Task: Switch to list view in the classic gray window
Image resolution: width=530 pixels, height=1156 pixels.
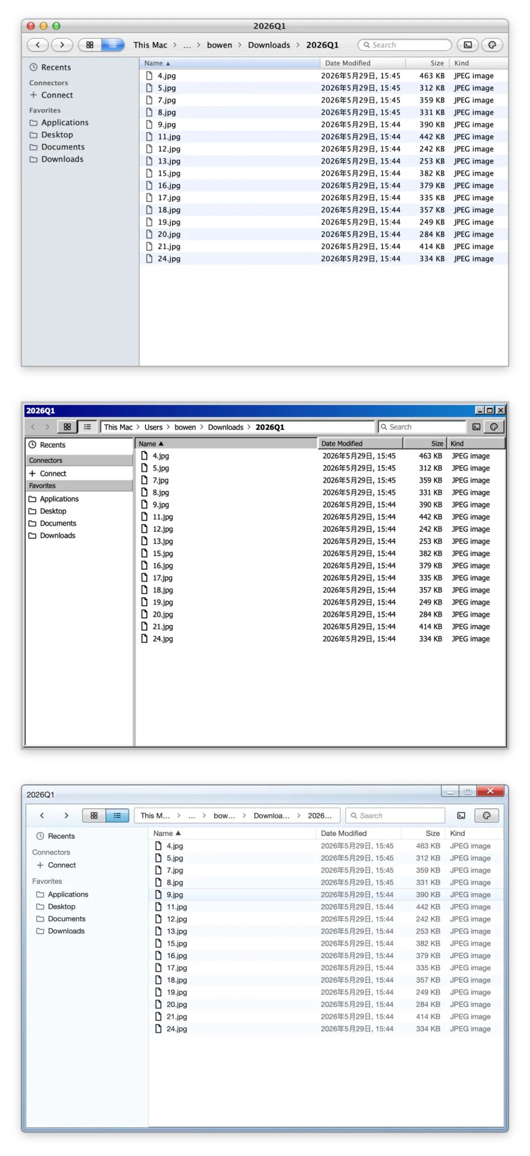Action: pyautogui.click(x=87, y=427)
